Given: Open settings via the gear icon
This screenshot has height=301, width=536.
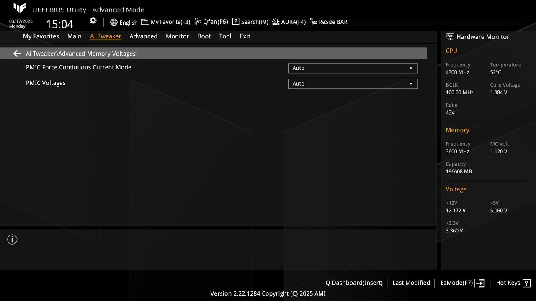Looking at the screenshot, I should (93, 20).
